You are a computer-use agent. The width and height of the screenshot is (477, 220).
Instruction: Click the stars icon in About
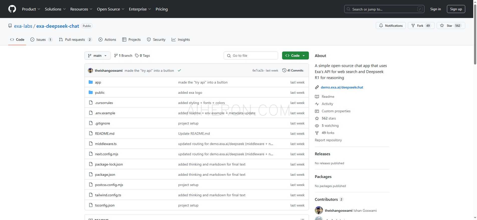pyautogui.click(x=317, y=118)
